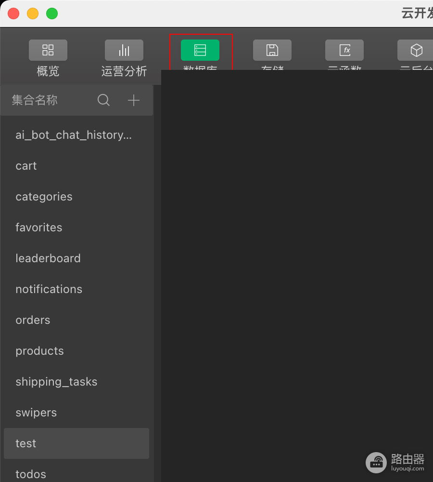Open the cube icon in toolbar

pyautogui.click(x=416, y=50)
